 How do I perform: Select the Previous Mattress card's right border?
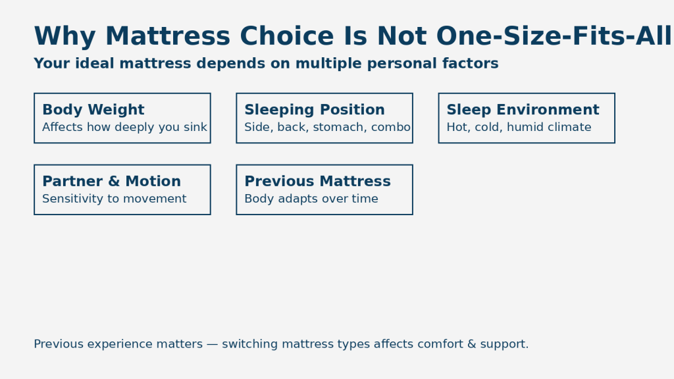pos(412,189)
